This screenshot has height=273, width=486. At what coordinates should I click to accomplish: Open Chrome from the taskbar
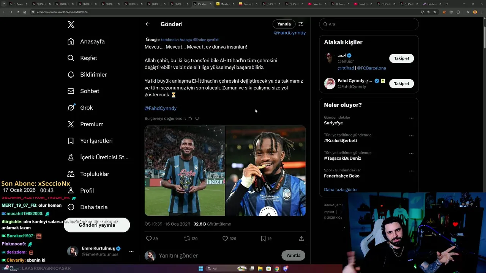tap(277, 268)
